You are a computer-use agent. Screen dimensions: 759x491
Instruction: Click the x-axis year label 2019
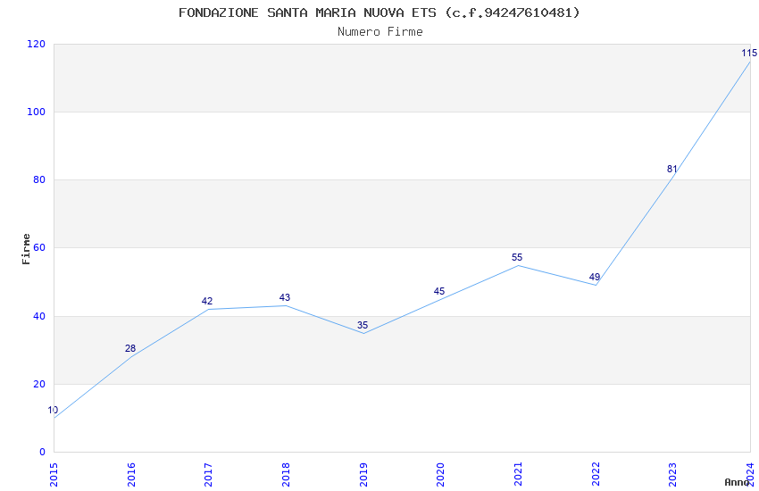[x=363, y=475]
